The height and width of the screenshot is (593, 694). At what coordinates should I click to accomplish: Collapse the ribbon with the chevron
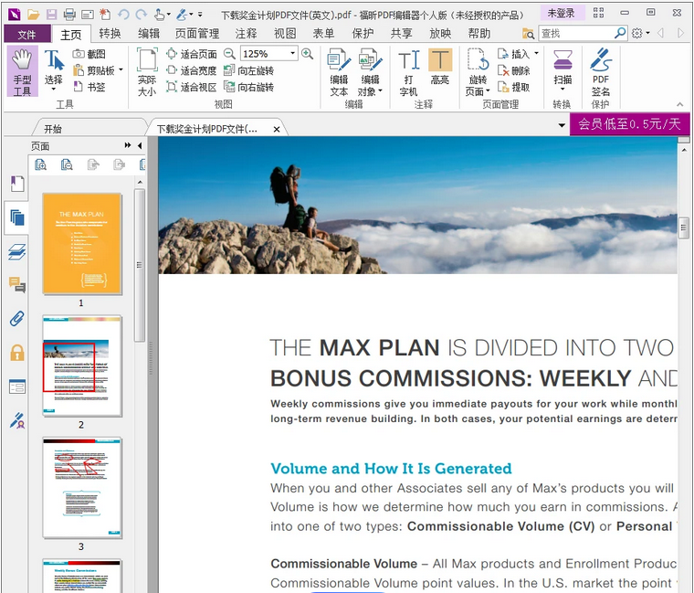pyautogui.click(x=679, y=104)
